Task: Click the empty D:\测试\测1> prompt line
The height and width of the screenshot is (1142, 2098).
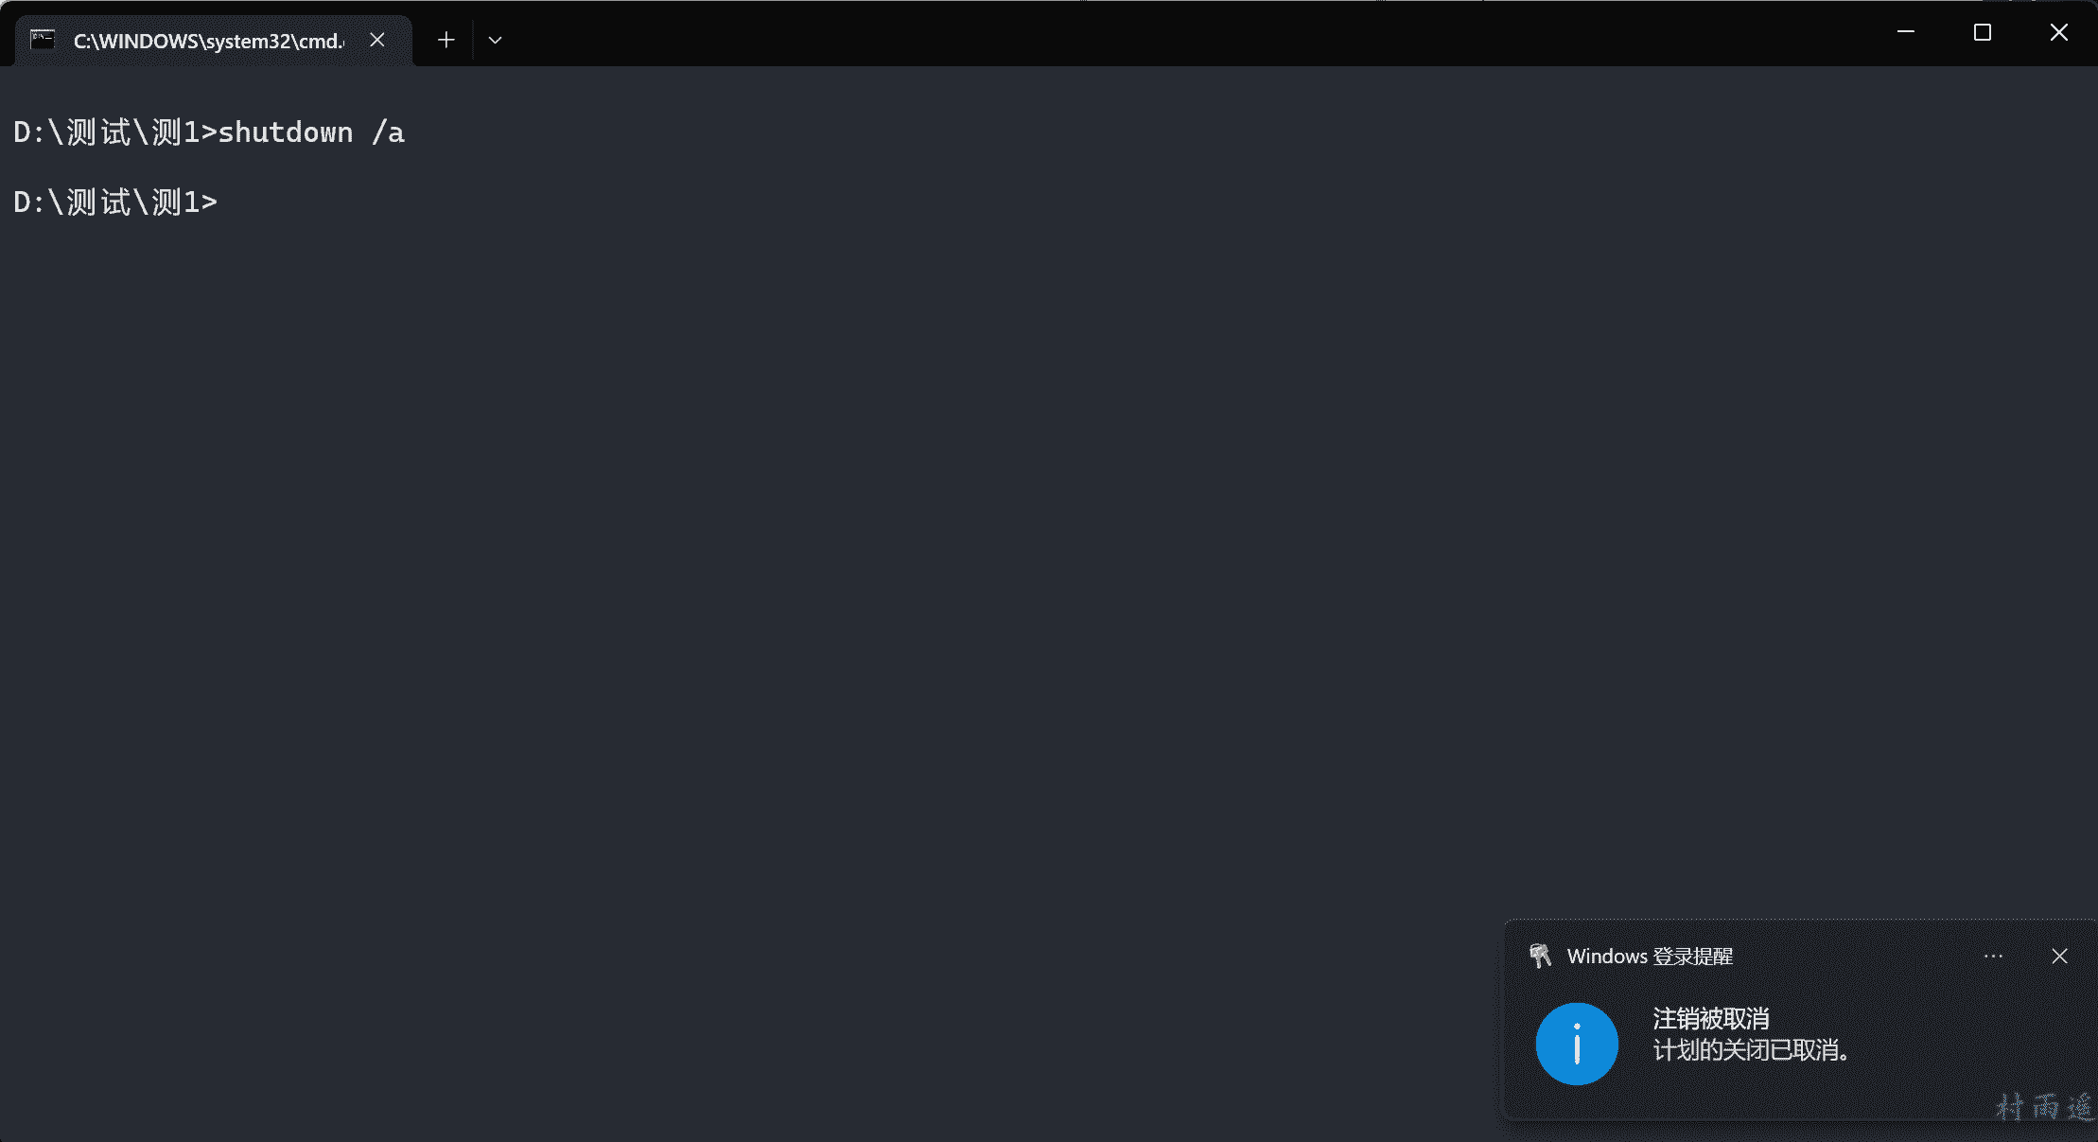Action: (x=115, y=202)
